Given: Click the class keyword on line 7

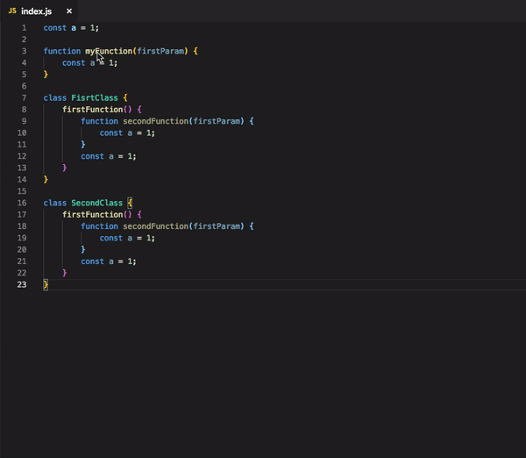Looking at the screenshot, I should (54, 97).
